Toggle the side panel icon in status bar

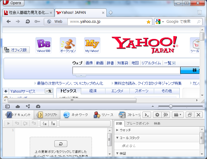click(8, 106)
